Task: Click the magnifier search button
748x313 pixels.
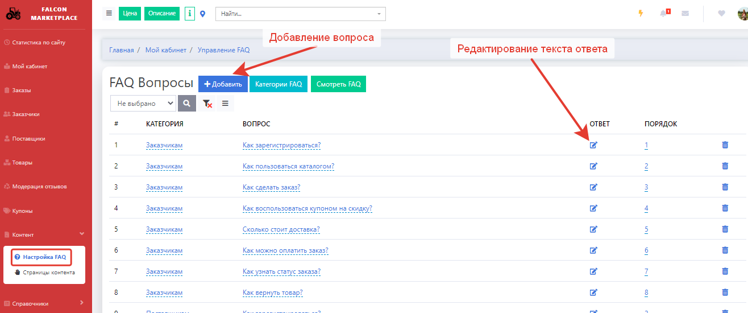Action: 186,104
